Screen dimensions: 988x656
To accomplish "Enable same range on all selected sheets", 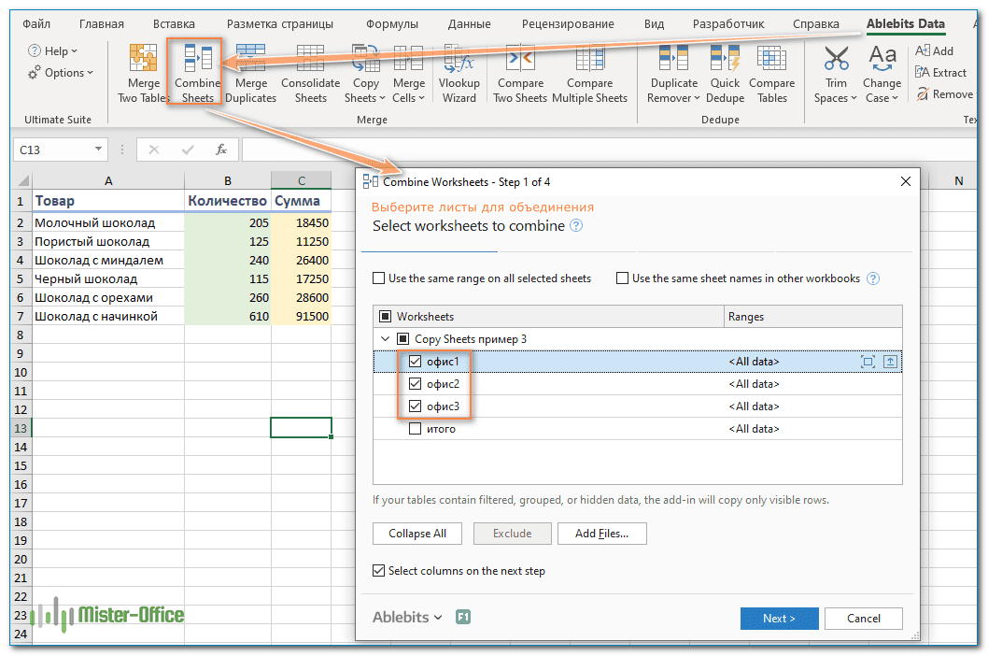I will pyautogui.click(x=379, y=278).
